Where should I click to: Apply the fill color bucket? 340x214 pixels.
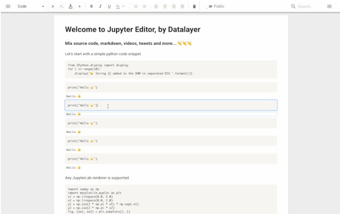tap(118, 6)
